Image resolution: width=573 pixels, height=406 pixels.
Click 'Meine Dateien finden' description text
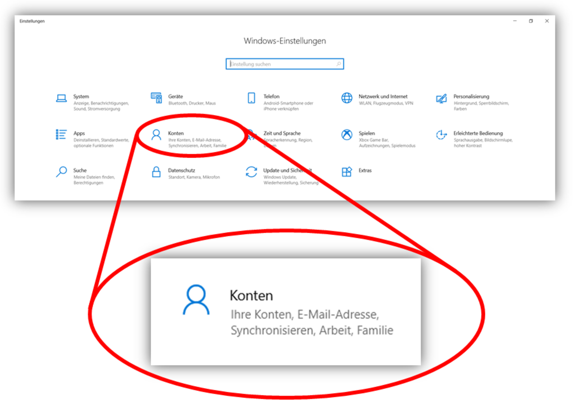[94, 177]
